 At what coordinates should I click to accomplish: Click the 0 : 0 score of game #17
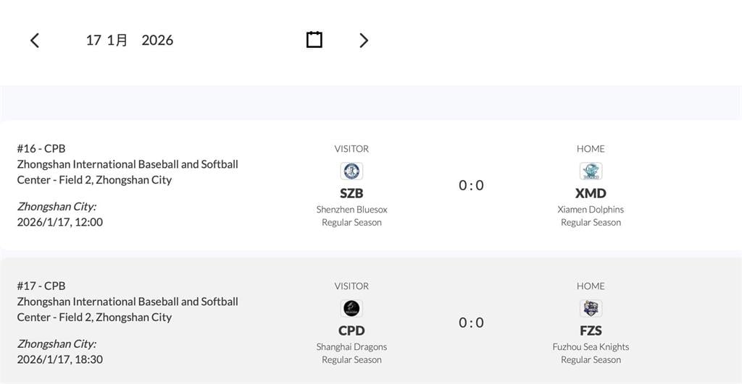[x=471, y=323]
